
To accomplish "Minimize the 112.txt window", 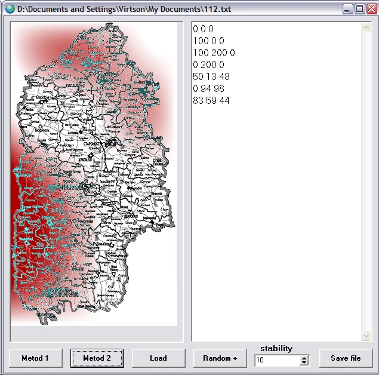I will [x=347, y=9].
